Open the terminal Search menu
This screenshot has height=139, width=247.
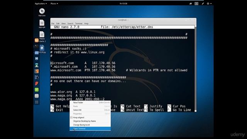pos(70,24)
